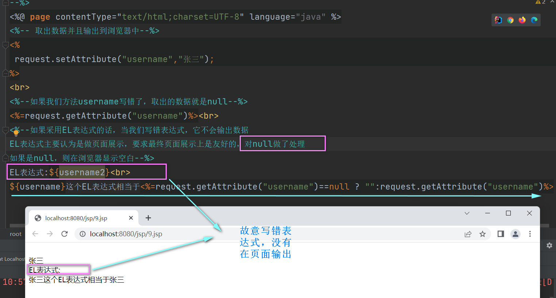The width and height of the screenshot is (556, 298).
Task: Click the standalone <br> tag line
Action: tap(20, 88)
